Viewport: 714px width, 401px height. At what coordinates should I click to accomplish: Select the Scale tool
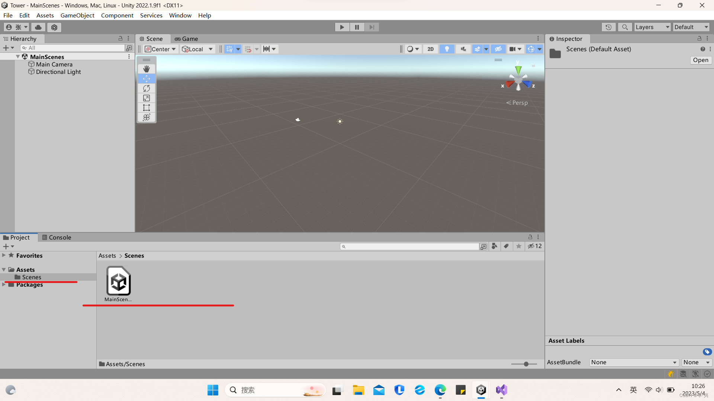(x=147, y=98)
